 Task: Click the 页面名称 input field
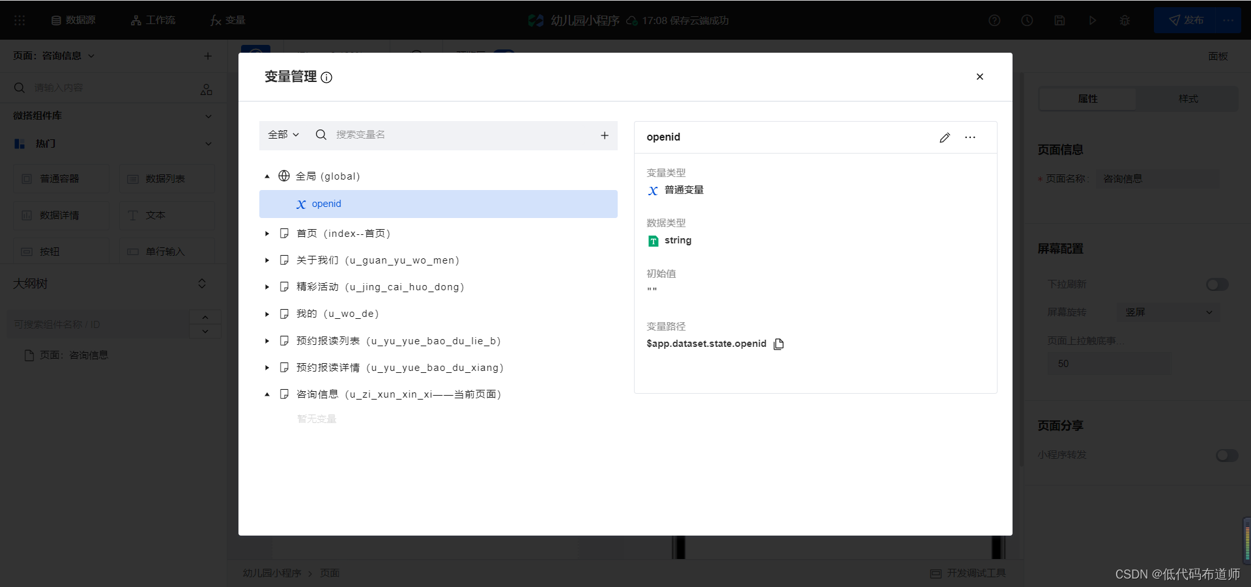tap(1157, 179)
